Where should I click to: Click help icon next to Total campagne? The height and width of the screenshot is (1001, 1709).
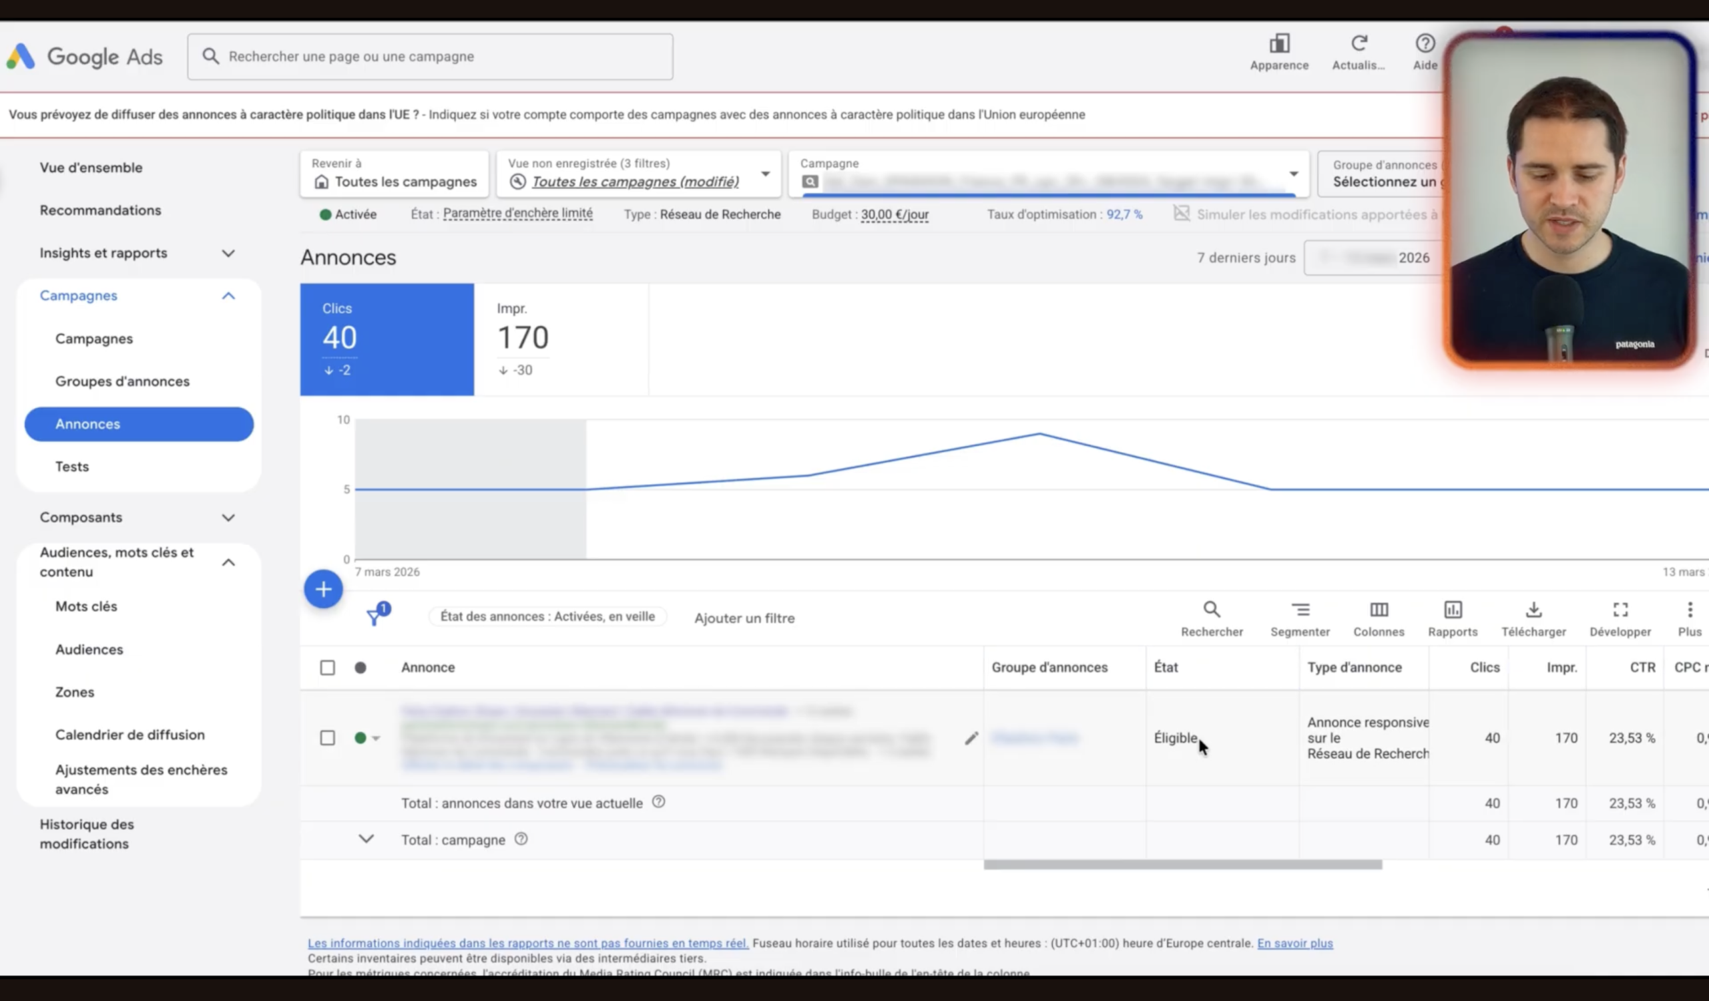tap(521, 839)
